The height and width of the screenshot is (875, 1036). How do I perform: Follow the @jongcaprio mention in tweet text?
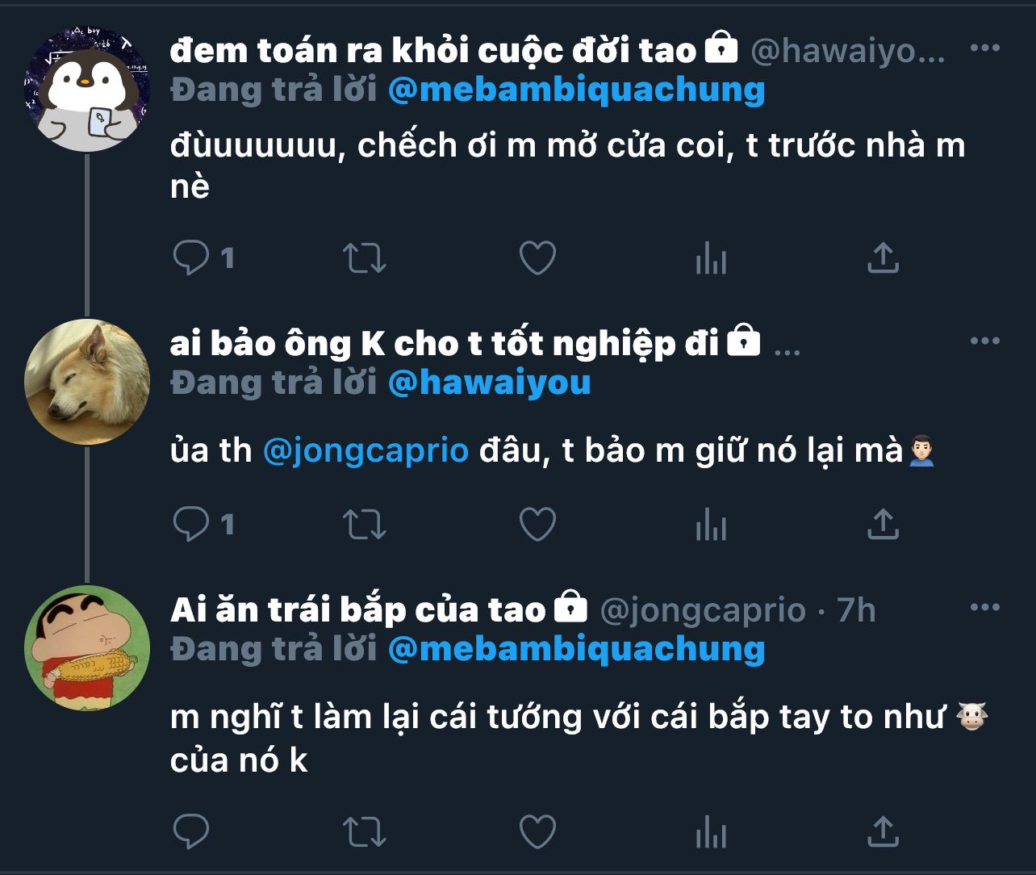pyautogui.click(x=366, y=450)
